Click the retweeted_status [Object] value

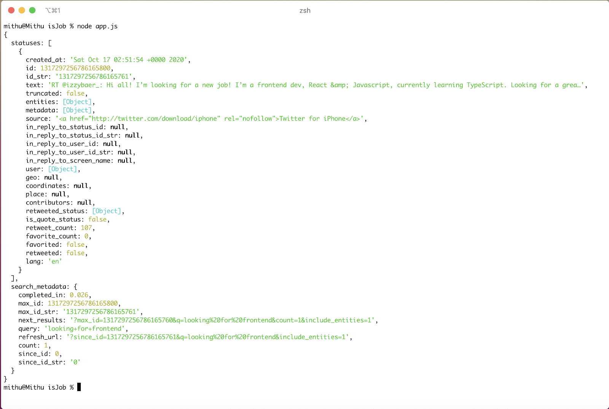pos(107,211)
